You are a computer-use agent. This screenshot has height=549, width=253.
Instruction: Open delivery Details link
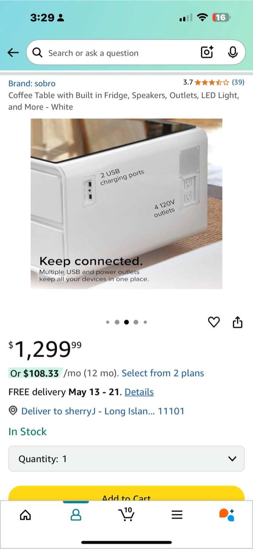click(139, 392)
